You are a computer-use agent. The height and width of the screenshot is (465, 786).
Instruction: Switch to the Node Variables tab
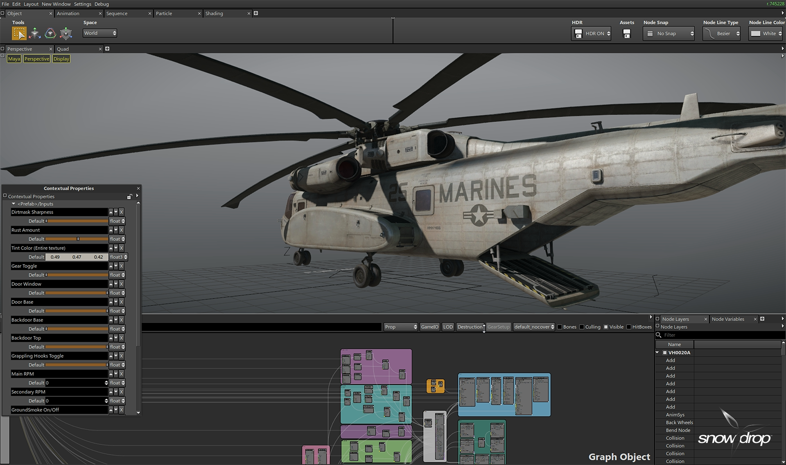point(727,319)
